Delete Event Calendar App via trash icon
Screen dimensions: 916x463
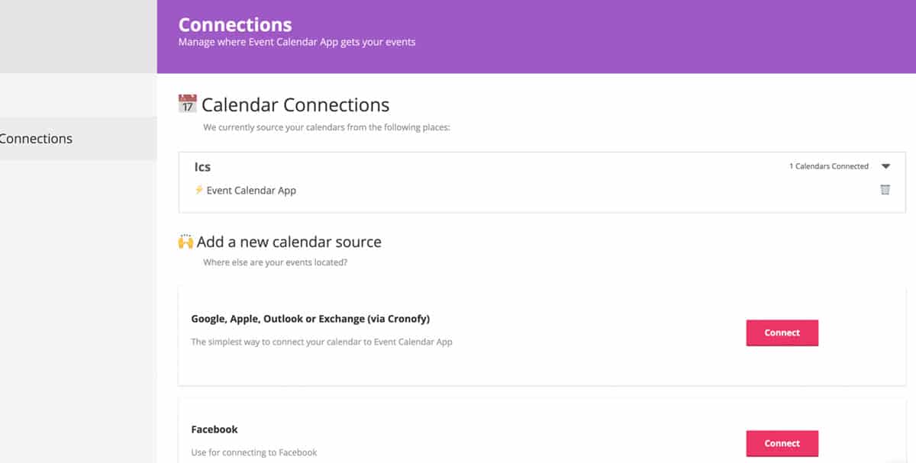tap(885, 190)
